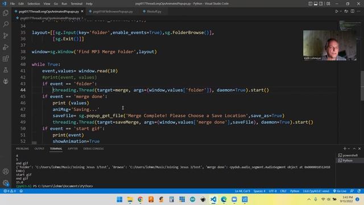Viewport: 364px width, 205px height.
Task: Open editor More Actions ellipsis
Action: coord(359,11)
